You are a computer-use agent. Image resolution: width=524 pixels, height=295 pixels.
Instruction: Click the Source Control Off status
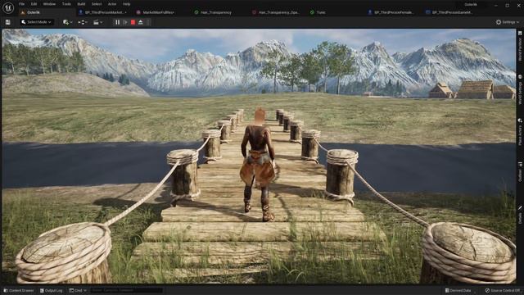[x=502, y=291]
